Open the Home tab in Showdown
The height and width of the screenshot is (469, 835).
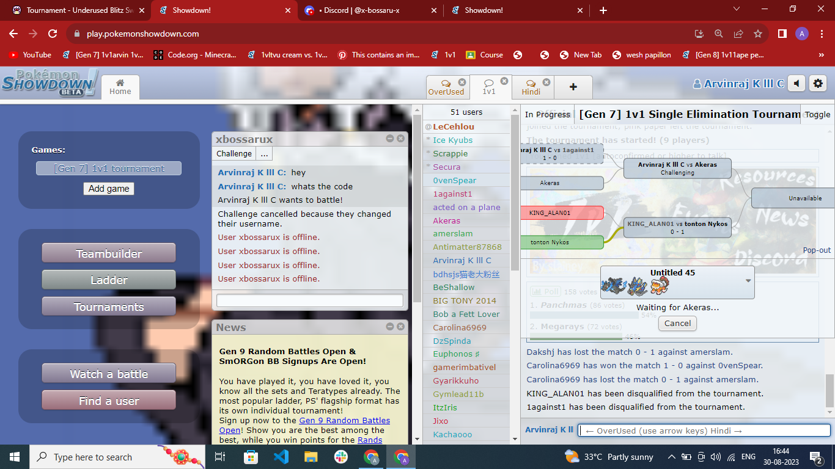(120, 87)
